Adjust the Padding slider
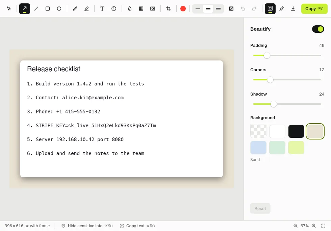331x231 pixels. click(x=287, y=55)
